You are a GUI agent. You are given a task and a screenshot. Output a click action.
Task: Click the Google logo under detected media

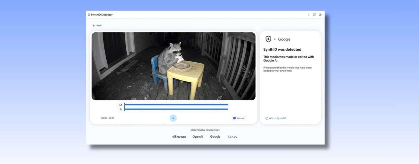coord(215,137)
